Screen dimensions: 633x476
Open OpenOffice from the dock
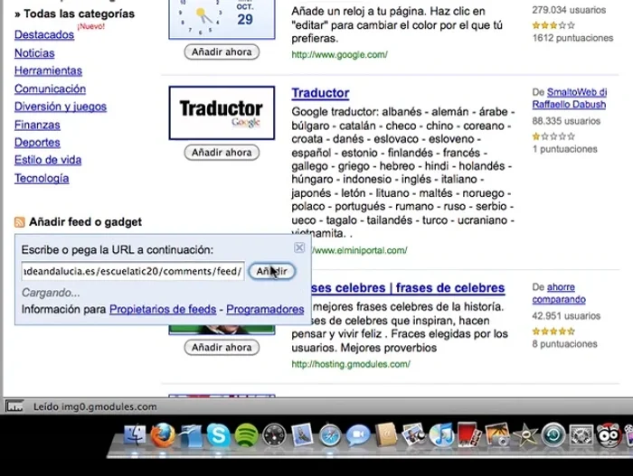pyautogui.click(x=190, y=435)
